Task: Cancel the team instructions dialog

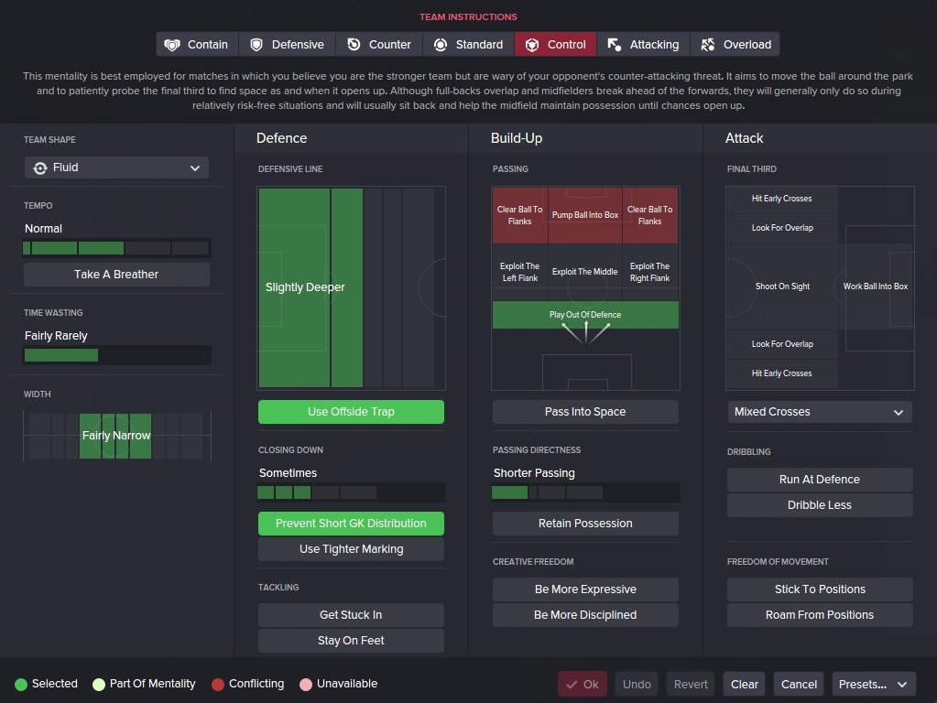Action: 799,685
